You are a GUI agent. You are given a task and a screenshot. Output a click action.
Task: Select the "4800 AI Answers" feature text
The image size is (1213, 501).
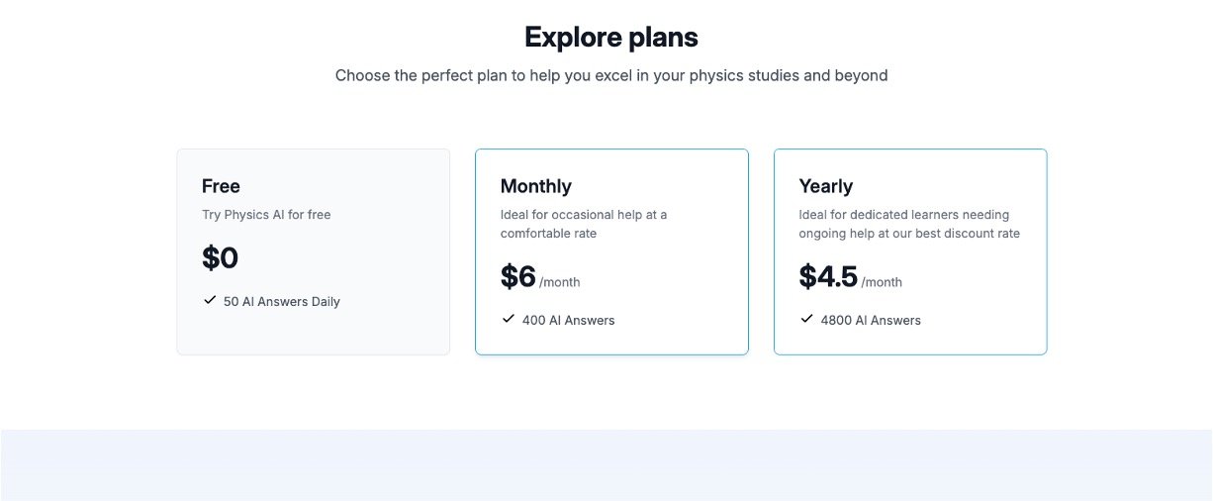tap(871, 321)
